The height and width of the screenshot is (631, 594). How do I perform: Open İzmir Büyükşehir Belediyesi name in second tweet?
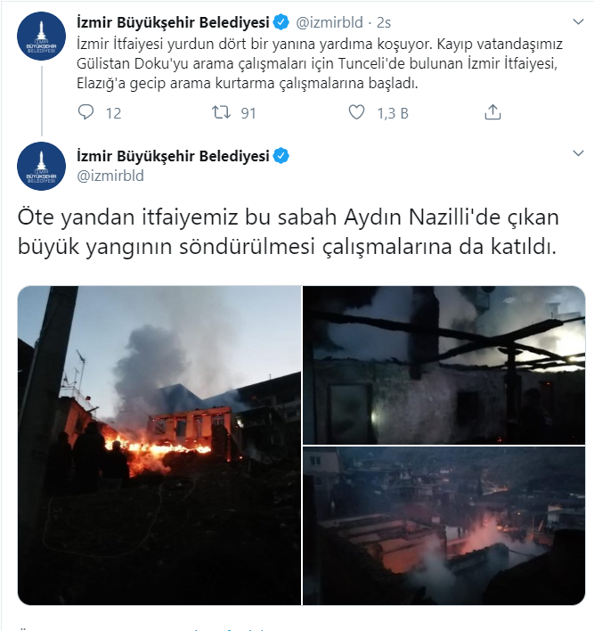click(173, 156)
